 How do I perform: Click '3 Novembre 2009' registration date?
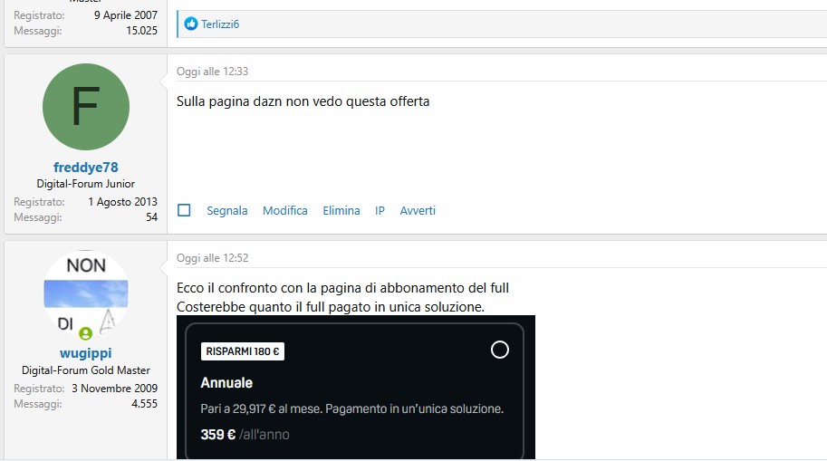click(114, 389)
